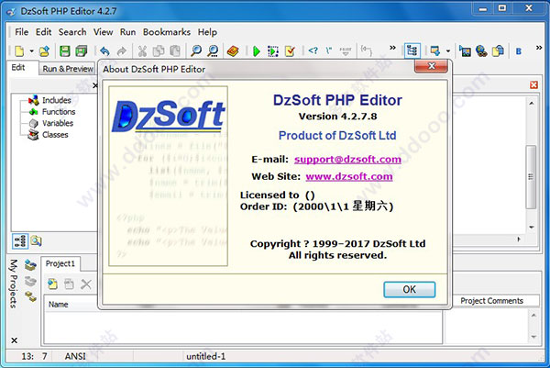The width and height of the screenshot is (550, 368).
Task: Click the Find Next magnifier icon
Action: tap(213, 51)
